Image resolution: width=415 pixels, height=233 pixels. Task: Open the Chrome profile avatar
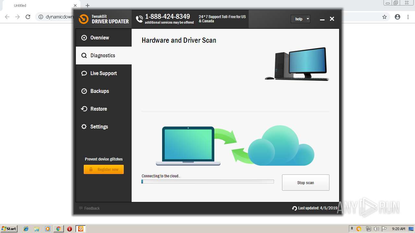click(x=397, y=17)
